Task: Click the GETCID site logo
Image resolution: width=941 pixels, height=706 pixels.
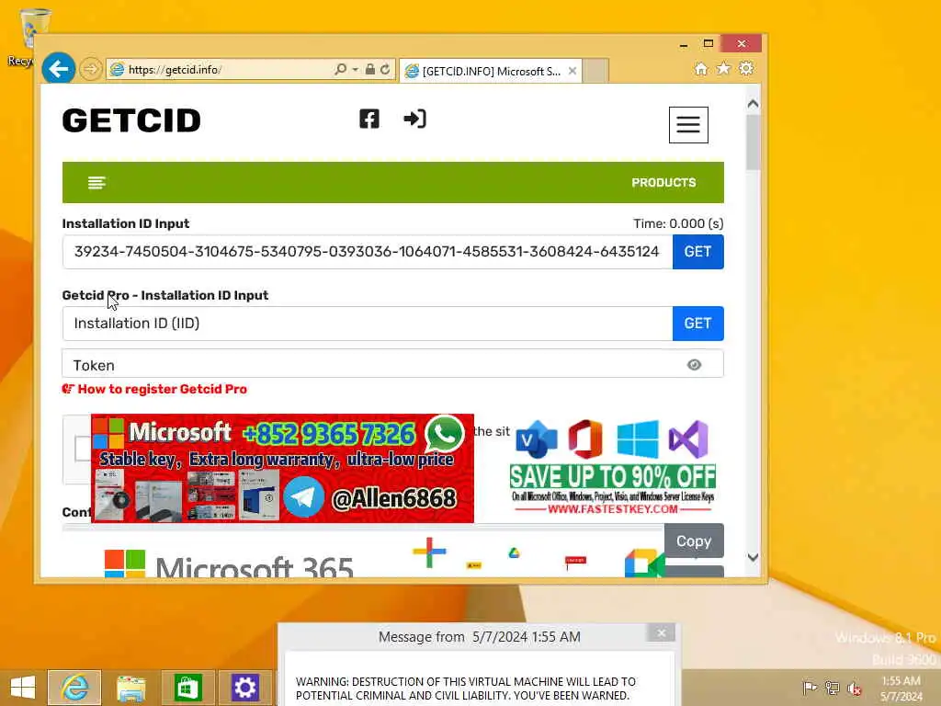Action: 131,120
